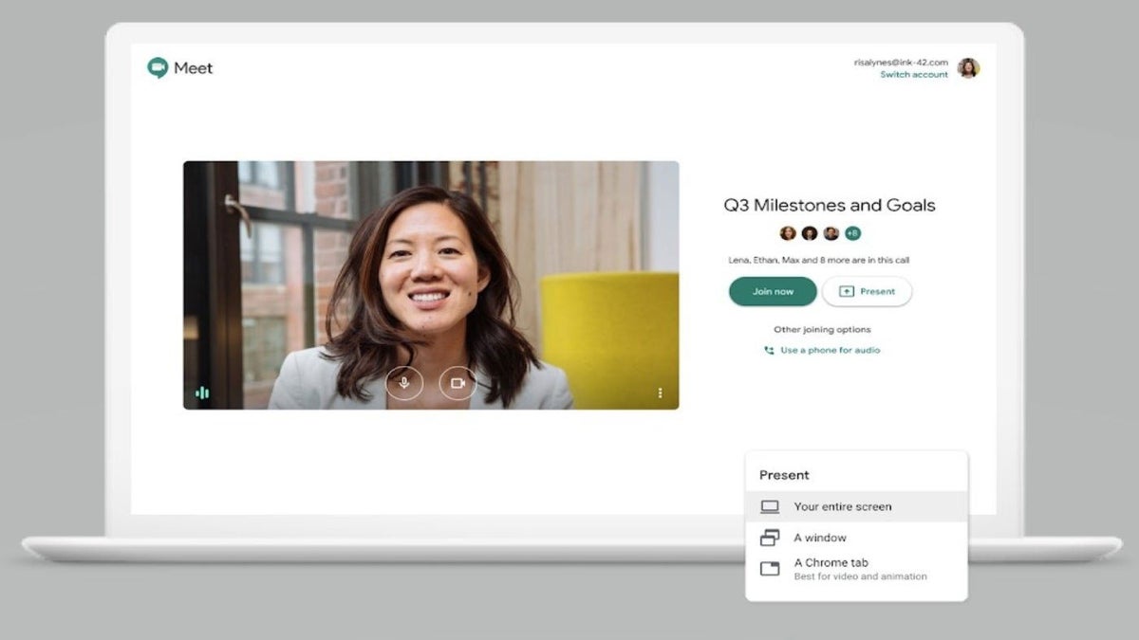Click the overlapping windows icon in Present menu
The height and width of the screenshot is (640, 1139).
point(770,538)
